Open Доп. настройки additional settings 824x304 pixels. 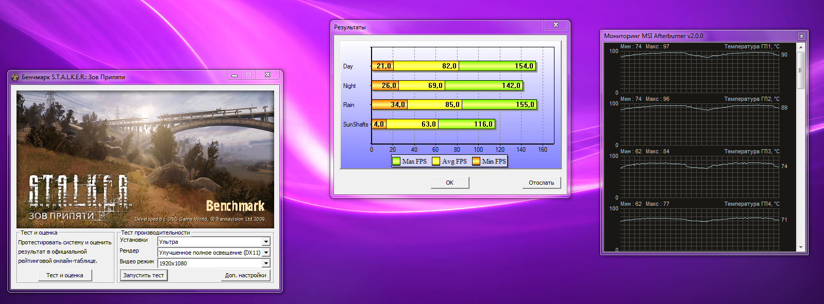245,275
